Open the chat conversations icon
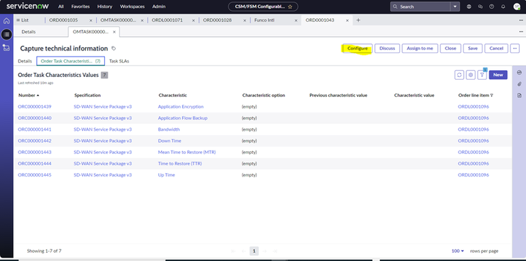 click(x=480, y=7)
